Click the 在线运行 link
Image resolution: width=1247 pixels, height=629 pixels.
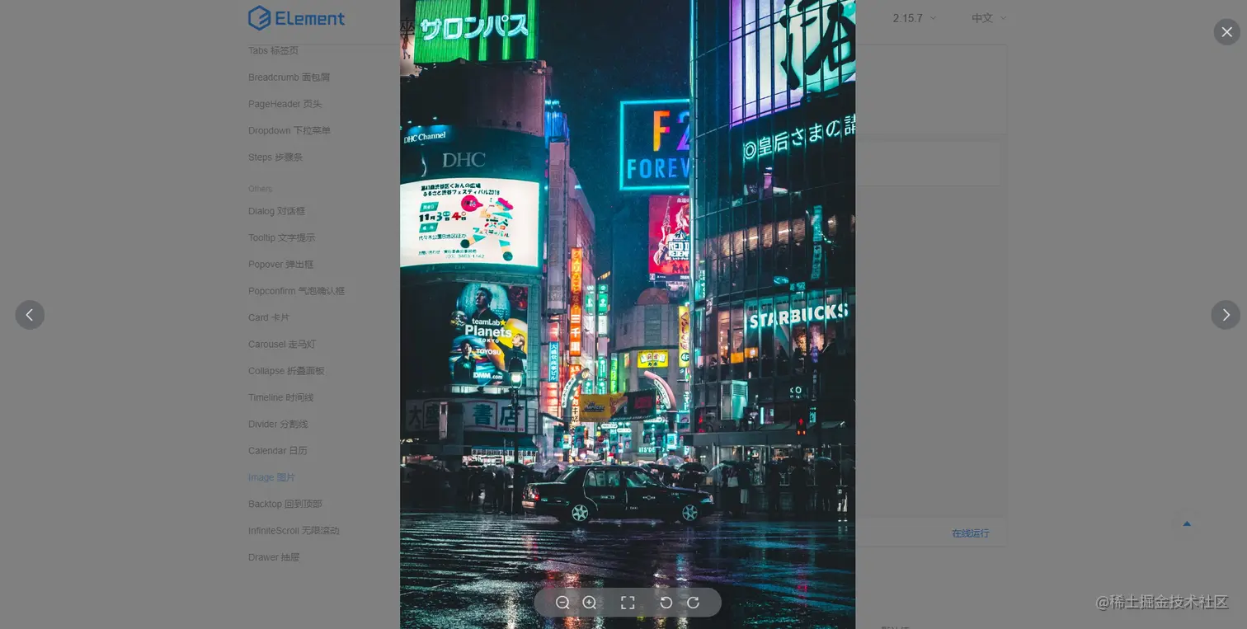pos(971,533)
